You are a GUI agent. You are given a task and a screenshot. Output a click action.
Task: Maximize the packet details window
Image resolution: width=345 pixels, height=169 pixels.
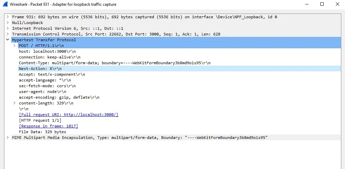coord(322,4)
